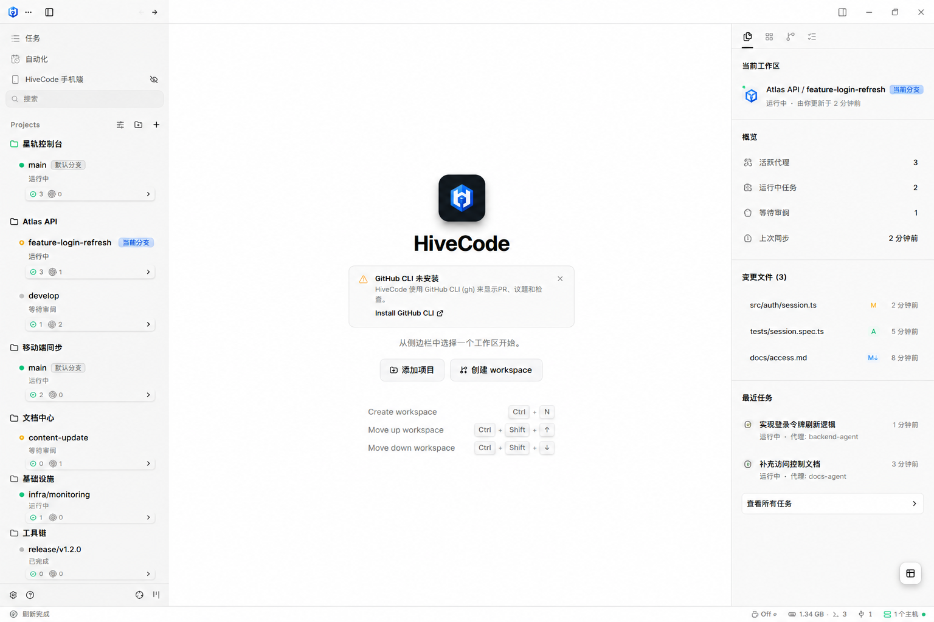This screenshot has height=622, width=934.
Task: Open the Install GitHub CLI link
Action: tap(409, 313)
